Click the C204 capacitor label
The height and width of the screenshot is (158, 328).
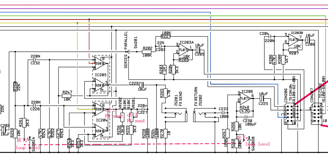[x=264, y=33]
